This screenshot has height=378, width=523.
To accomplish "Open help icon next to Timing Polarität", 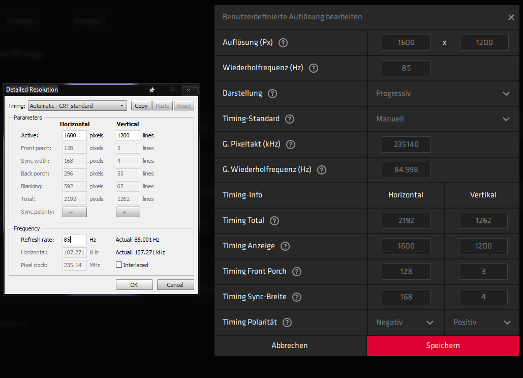I will point(287,322).
